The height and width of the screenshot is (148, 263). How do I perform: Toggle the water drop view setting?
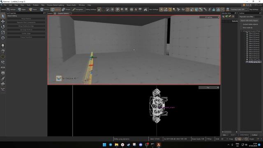coord(214,9)
